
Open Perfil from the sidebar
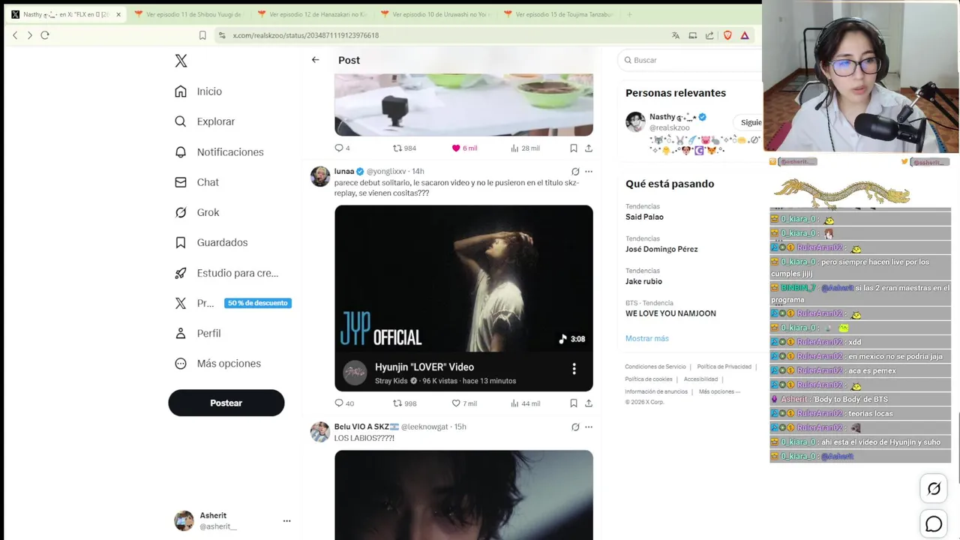198,333
